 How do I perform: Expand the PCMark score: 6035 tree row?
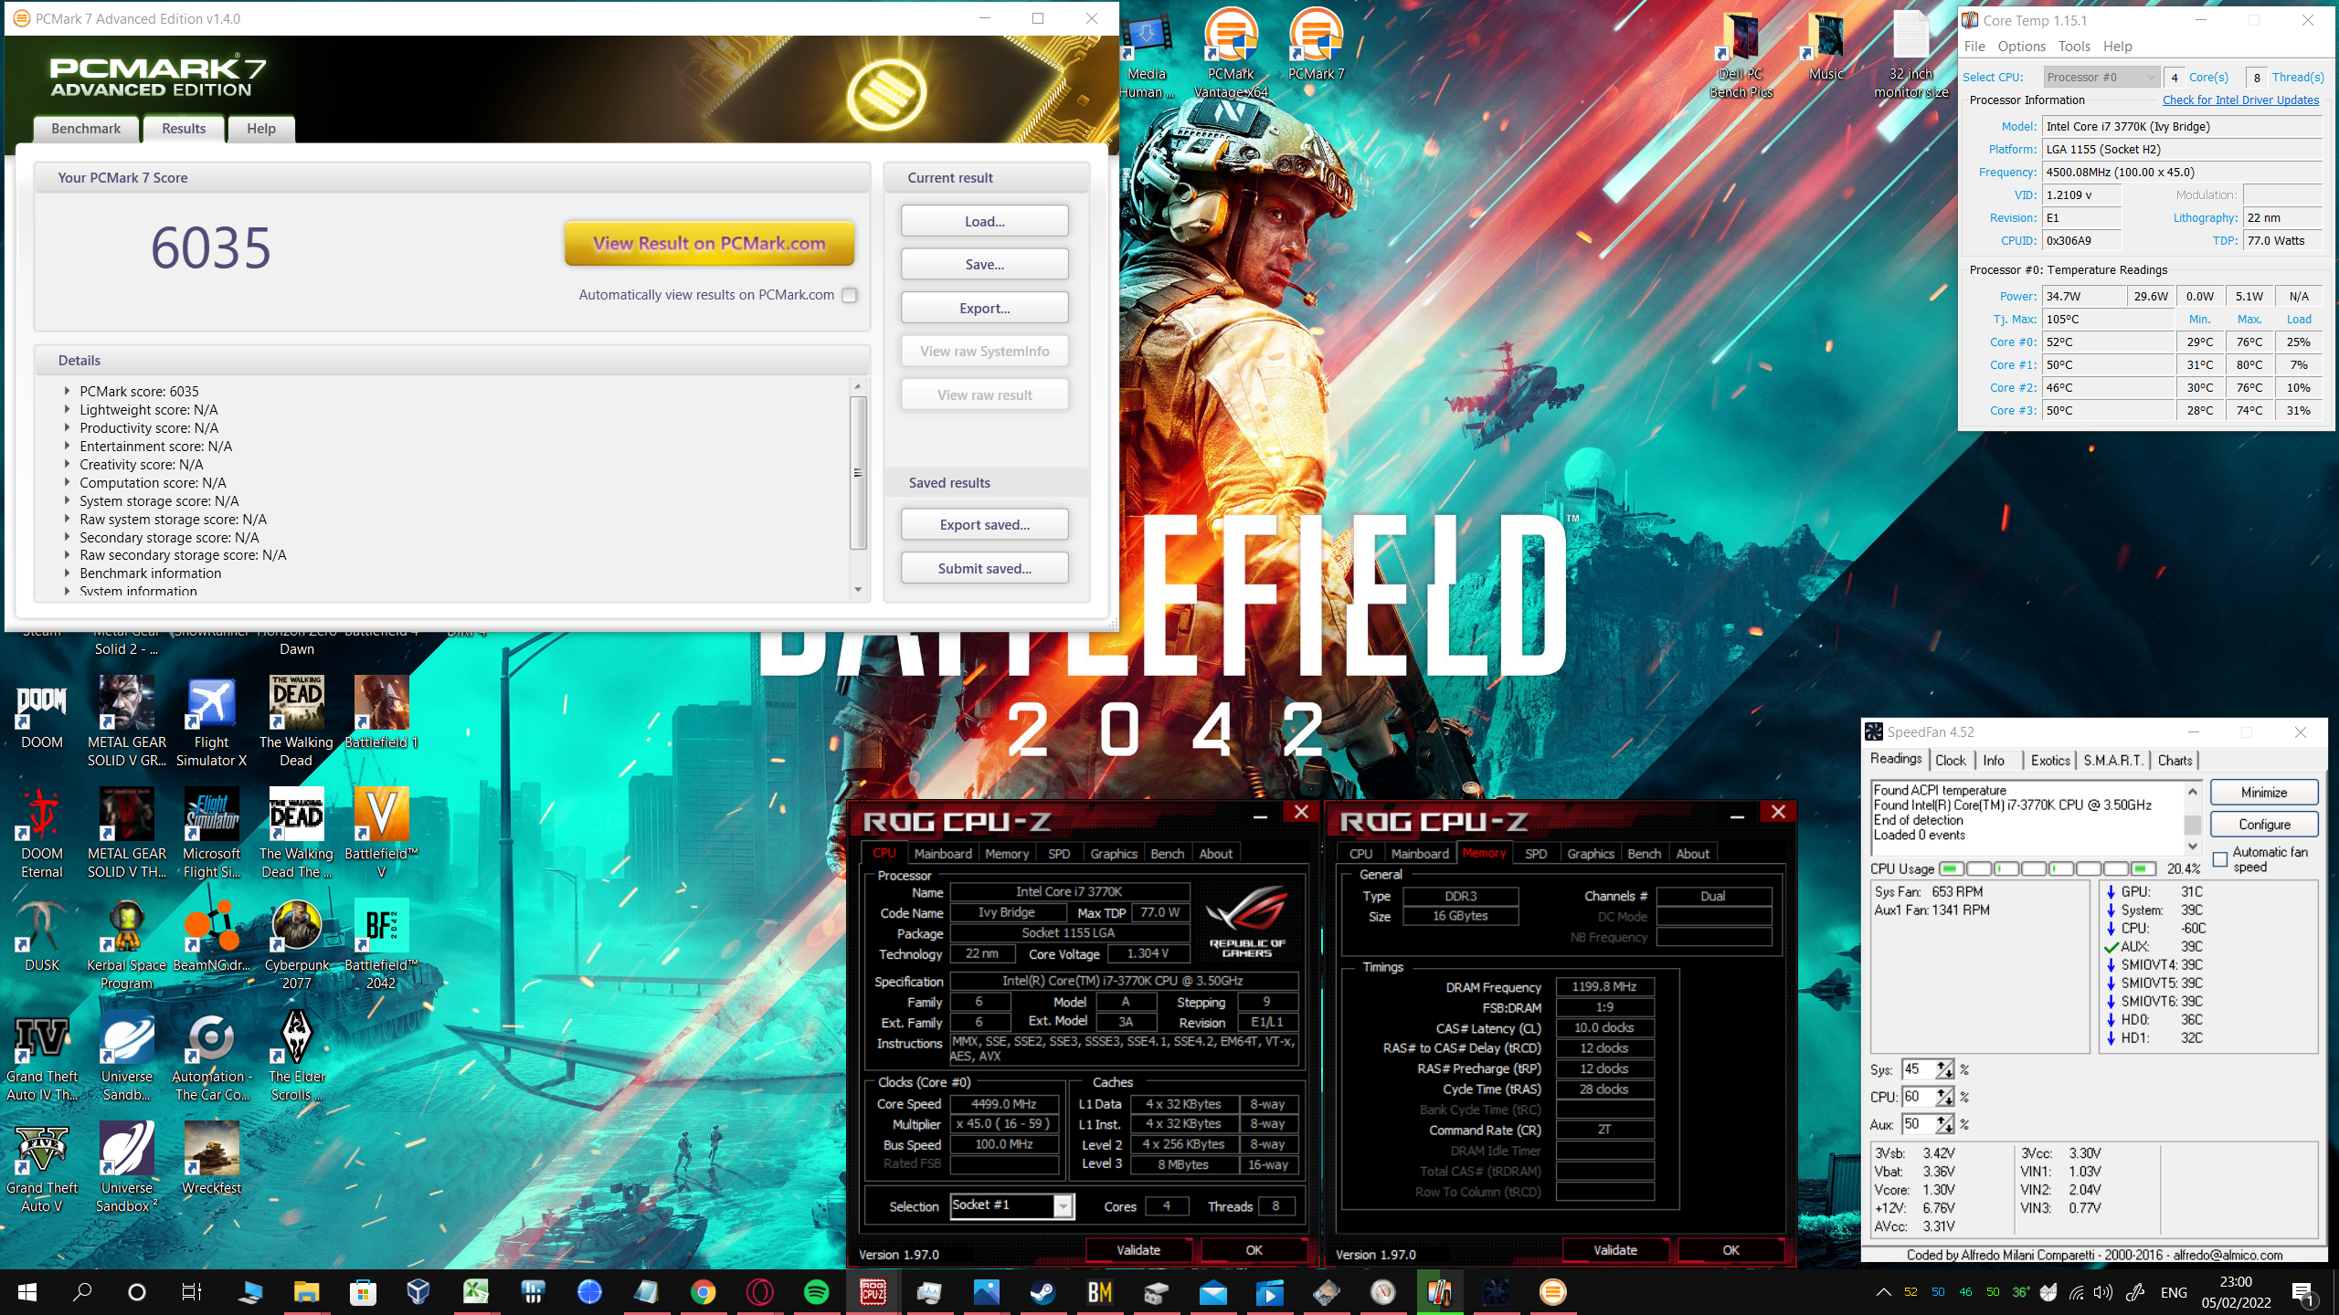tap(67, 391)
